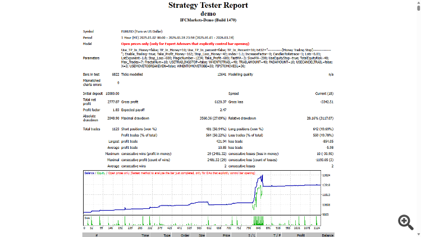Click 'Short positions (won %)' label

coord(139,129)
